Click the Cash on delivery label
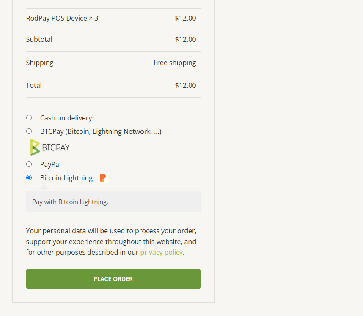Image resolution: width=363 pixels, height=316 pixels. 66,118
